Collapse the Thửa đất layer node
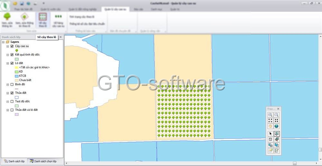The width and height of the screenshot is (322, 166). [8, 93]
